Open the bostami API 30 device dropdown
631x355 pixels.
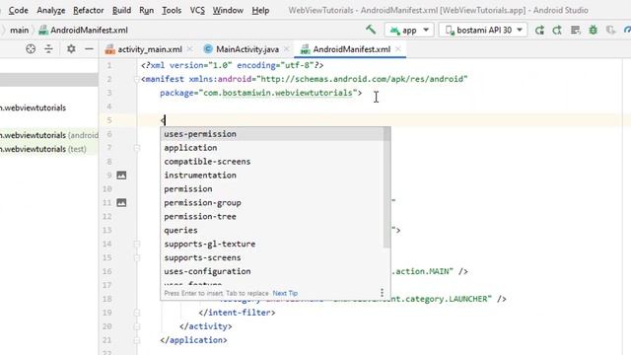(x=483, y=31)
